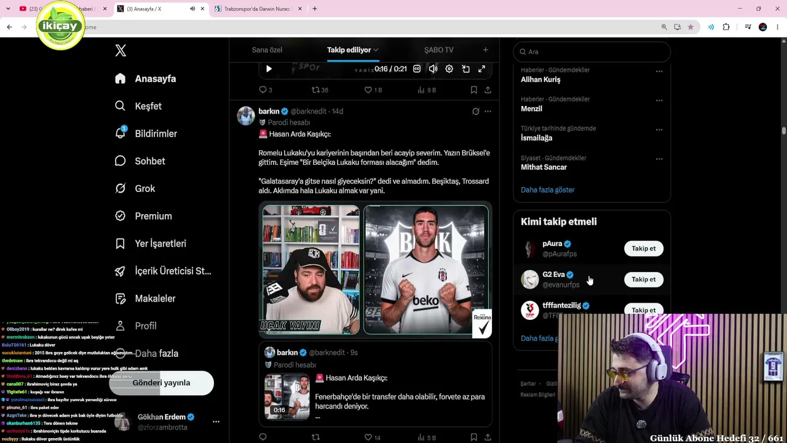The width and height of the screenshot is (787, 443).
Task: Repost the post with 36 reposts
Action: 320,90
